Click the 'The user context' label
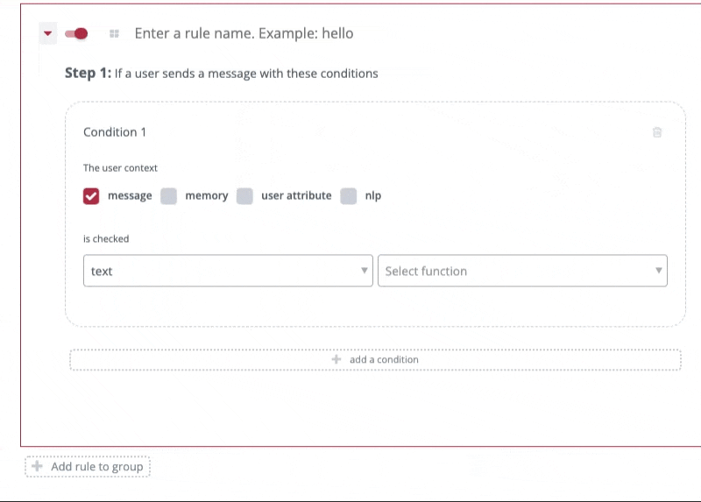This screenshot has height=502, width=701. [120, 167]
